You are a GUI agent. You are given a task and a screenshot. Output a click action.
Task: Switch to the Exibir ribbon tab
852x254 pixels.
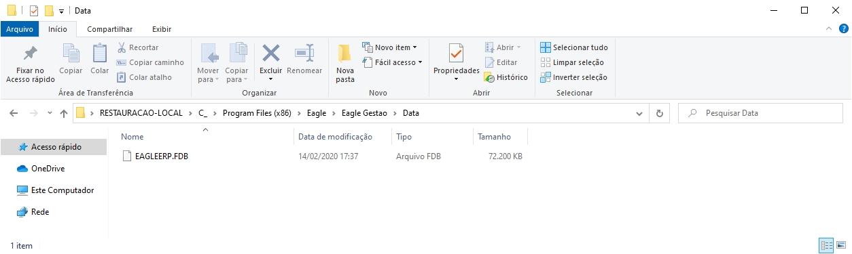click(x=162, y=29)
